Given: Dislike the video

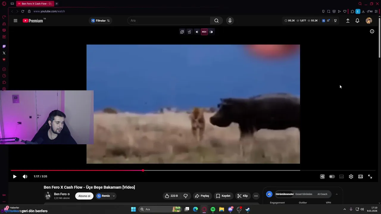Looking at the screenshot, I should 185,196.
